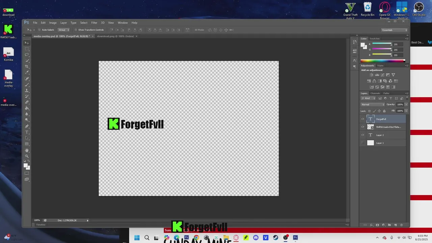The width and height of the screenshot is (432, 243).
Task: Click the layer style fx icon
Action: coord(372,225)
